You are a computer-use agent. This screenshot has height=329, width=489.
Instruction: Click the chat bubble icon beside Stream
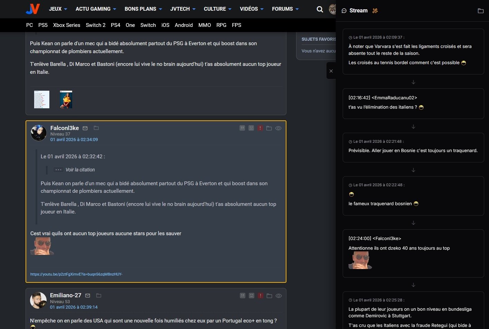(x=344, y=11)
